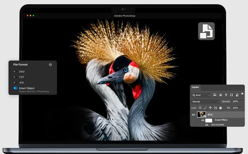Turn off the Smart Object toggle
The height and width of the screenshot is (154, 248).
pyautogui.click(x=15, y=88)
